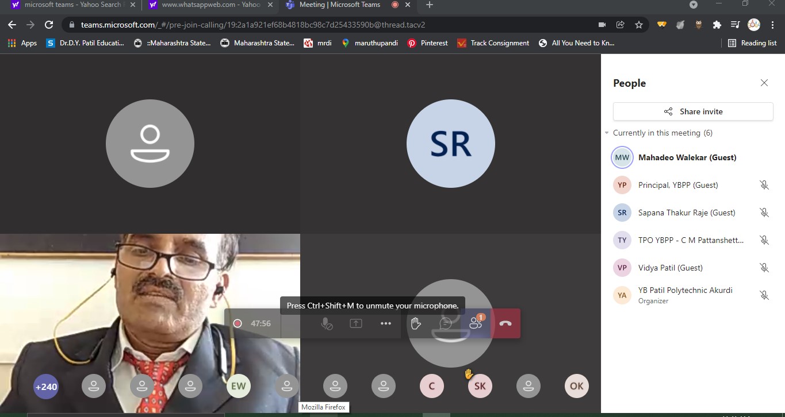Select YB Patil Polytechnic Akurdi organizer
Viewport: 785px width, 417px height.
[693, 295]
